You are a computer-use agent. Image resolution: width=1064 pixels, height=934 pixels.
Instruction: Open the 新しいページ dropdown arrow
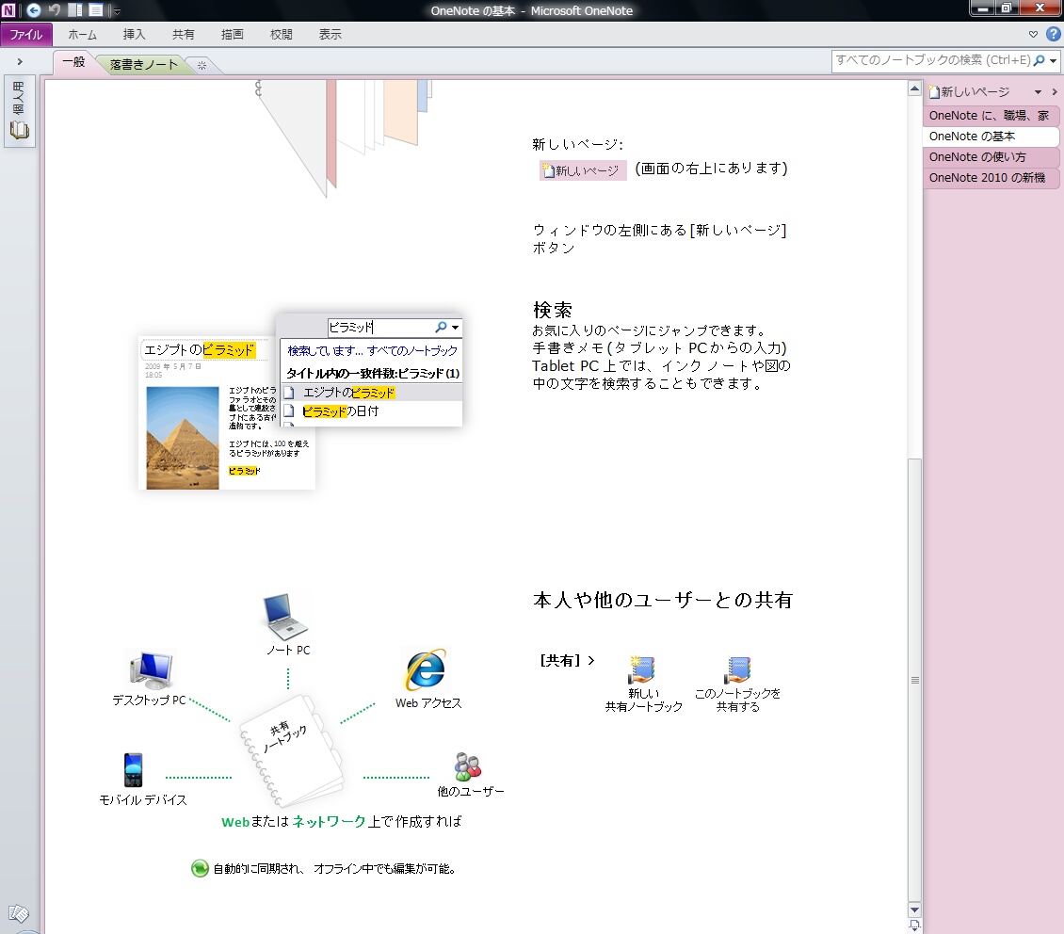click(1038, 92)
